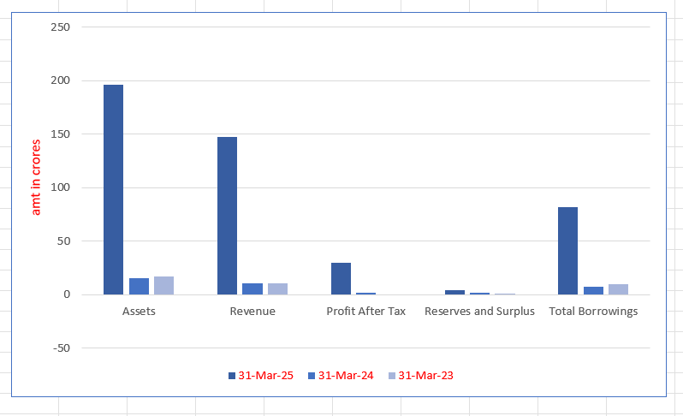This screenshot has width=683, height=416.
Task: Select the 'Total Borrowings' axis label
Action: coord(593,312)
